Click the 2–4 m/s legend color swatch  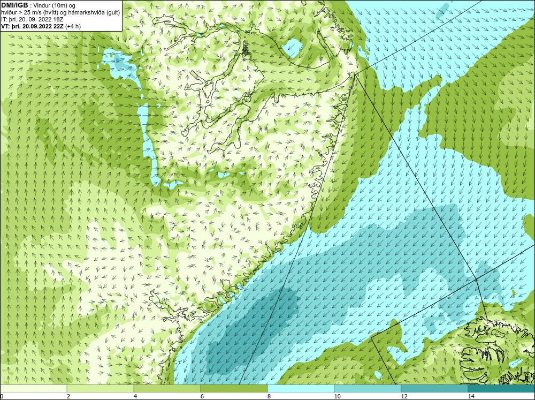click(x=101, y=388)
